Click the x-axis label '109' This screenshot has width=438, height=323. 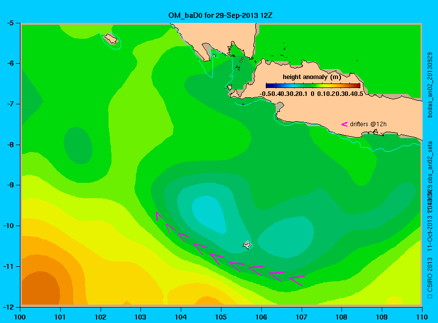(382, 317)
